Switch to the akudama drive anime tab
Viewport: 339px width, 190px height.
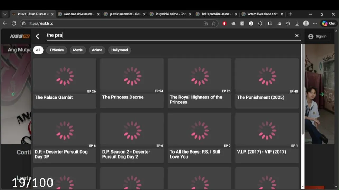pyautogui.click(x=79, y=14)
